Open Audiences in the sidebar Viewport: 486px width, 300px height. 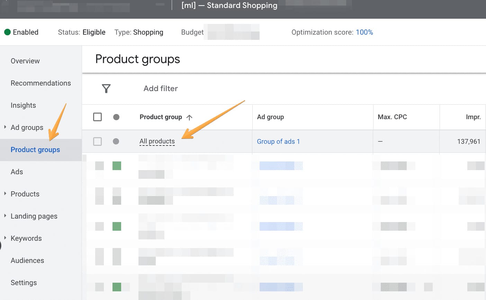tap(27, 261)
